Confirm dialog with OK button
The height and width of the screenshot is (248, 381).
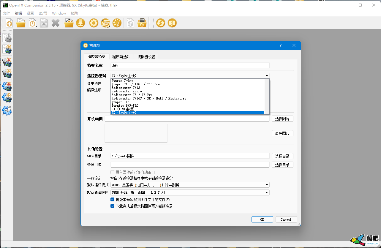(x=262, y=219)
